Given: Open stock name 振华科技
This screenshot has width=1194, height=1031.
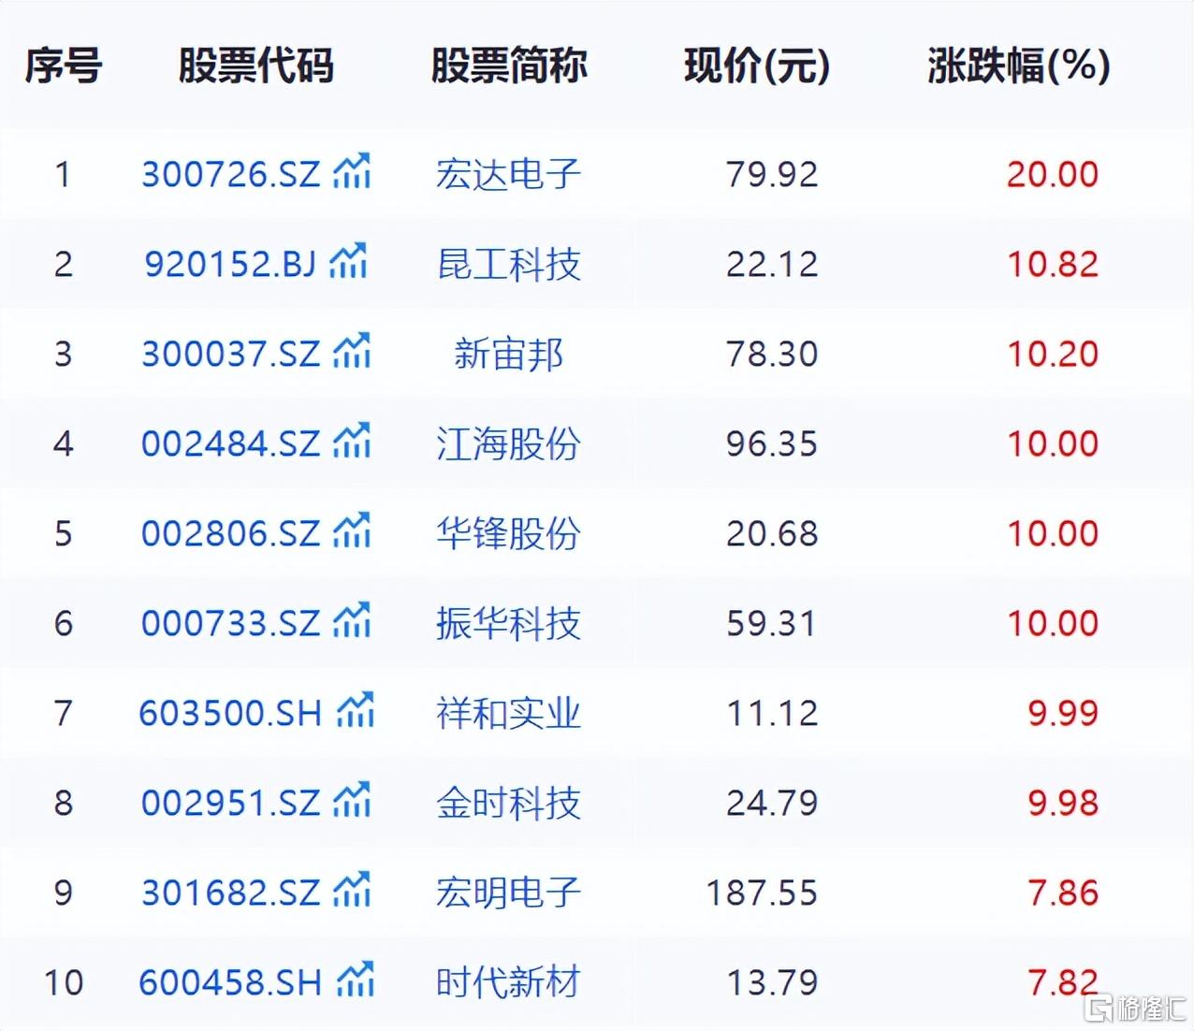Looking at the screenshot, I should 508,623.
